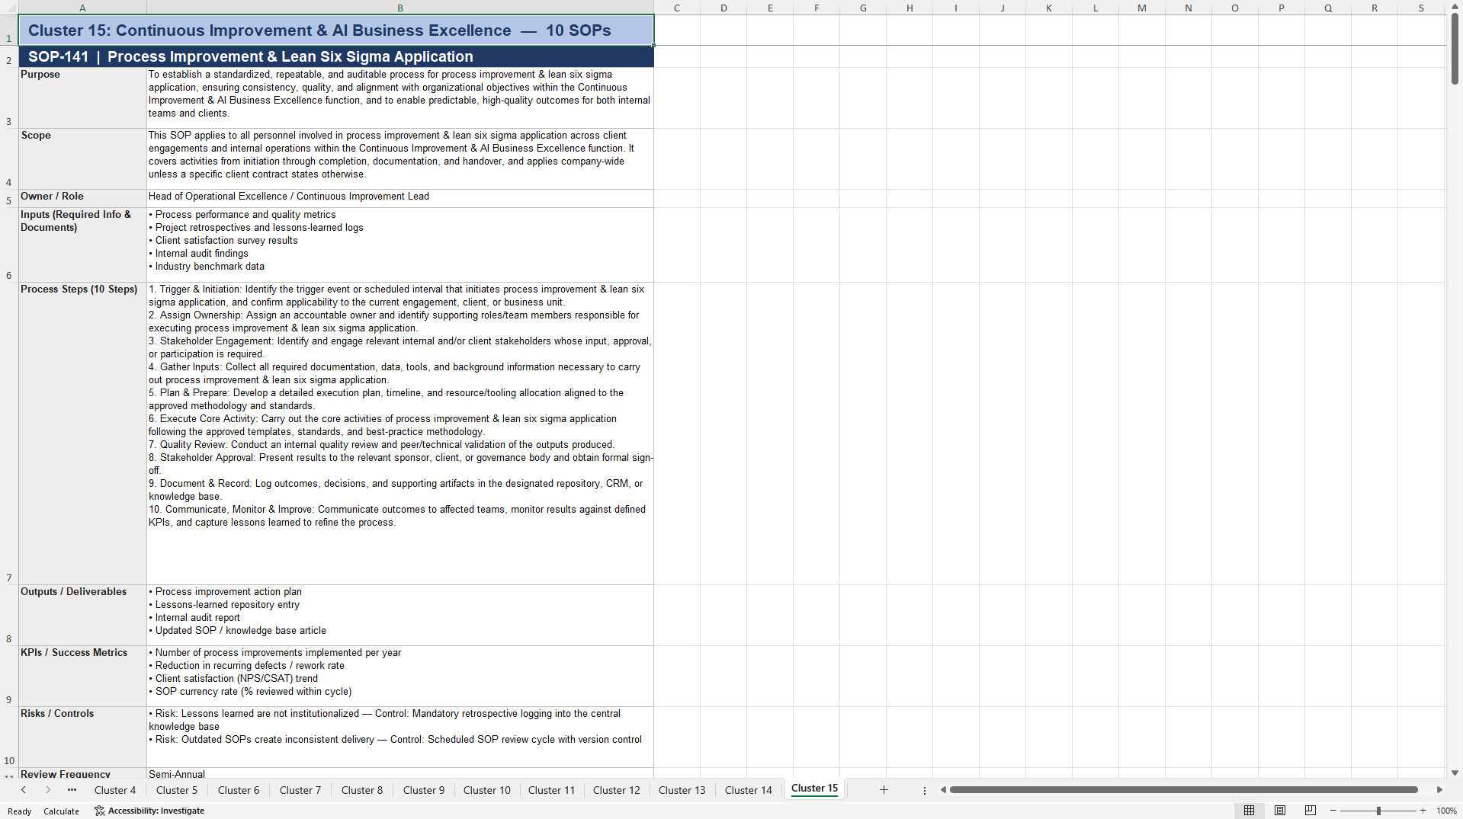Select the Semi-Annual value cell
The image size is (1463, 819).
coord(400,773)
